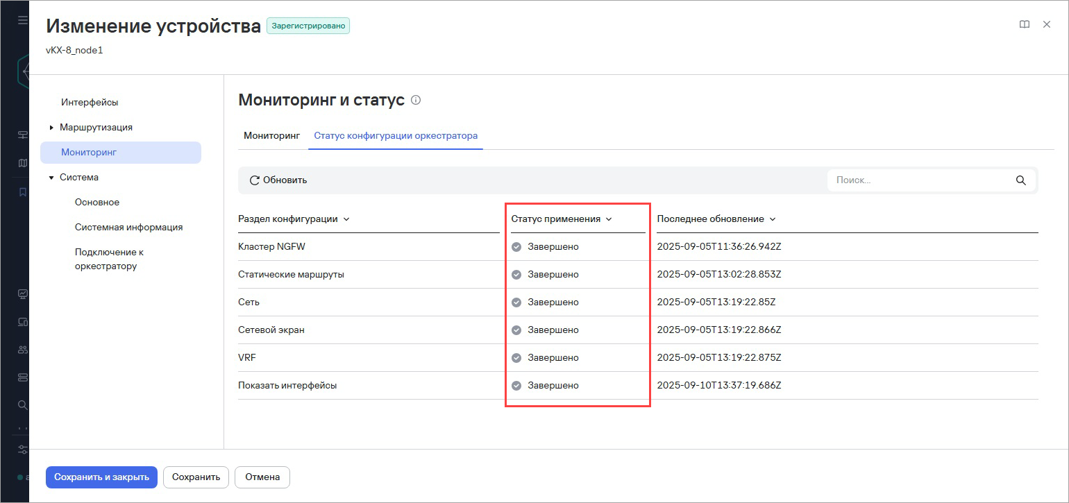Click the Зарегистрировано status badge
Image resolution: width=1069 pixels, height=503 pixels.
click(308, 26)
